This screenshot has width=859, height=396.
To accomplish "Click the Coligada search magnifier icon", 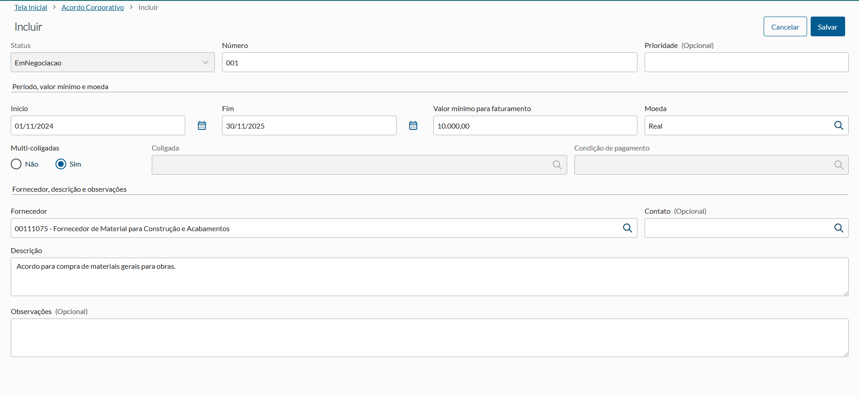I will (557, 165).
